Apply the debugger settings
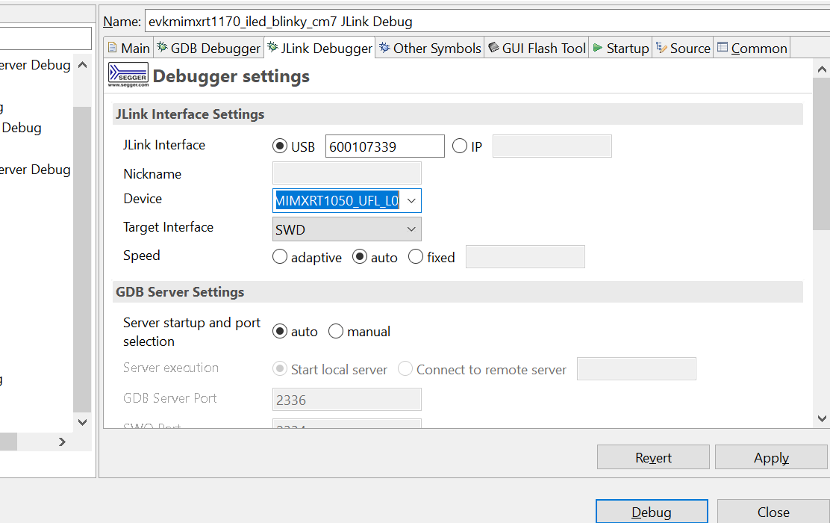This screenshot has height=523, width=830. click(771, 457)
